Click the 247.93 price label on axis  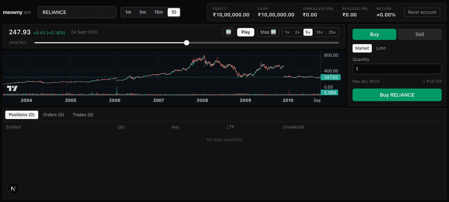click(331, 77)
